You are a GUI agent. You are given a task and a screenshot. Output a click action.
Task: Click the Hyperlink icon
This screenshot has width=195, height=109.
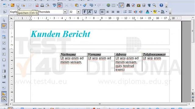[x=108, y=5]
